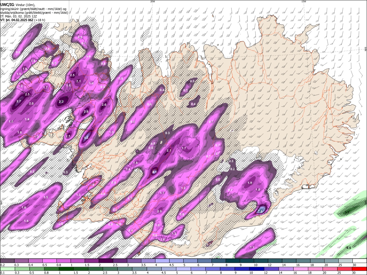Click the 2.7 precipitation value on the map

point(19,101)
